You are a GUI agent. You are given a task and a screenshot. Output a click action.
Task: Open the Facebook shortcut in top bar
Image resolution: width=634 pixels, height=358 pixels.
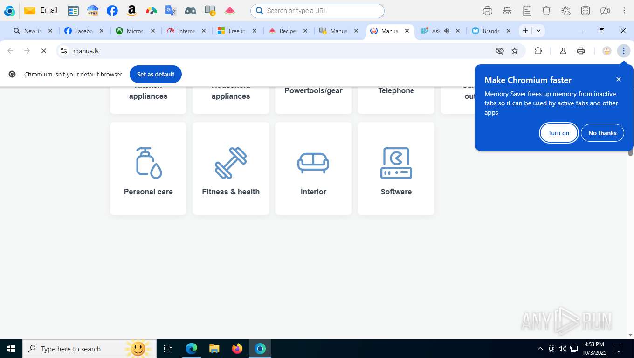(112, 11)
